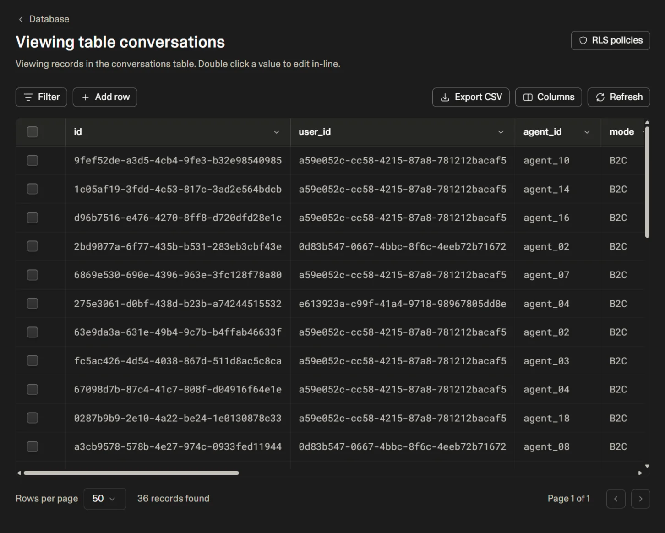Add a new row
Screen dimensions: 665x533
105,97
